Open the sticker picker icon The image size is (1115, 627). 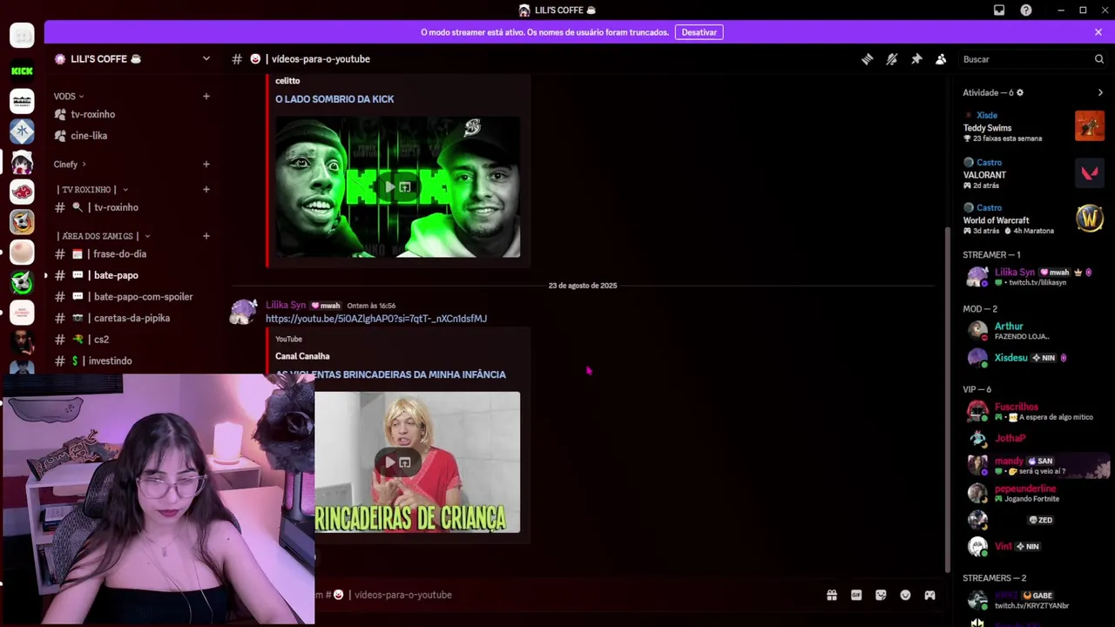(881, 595)
